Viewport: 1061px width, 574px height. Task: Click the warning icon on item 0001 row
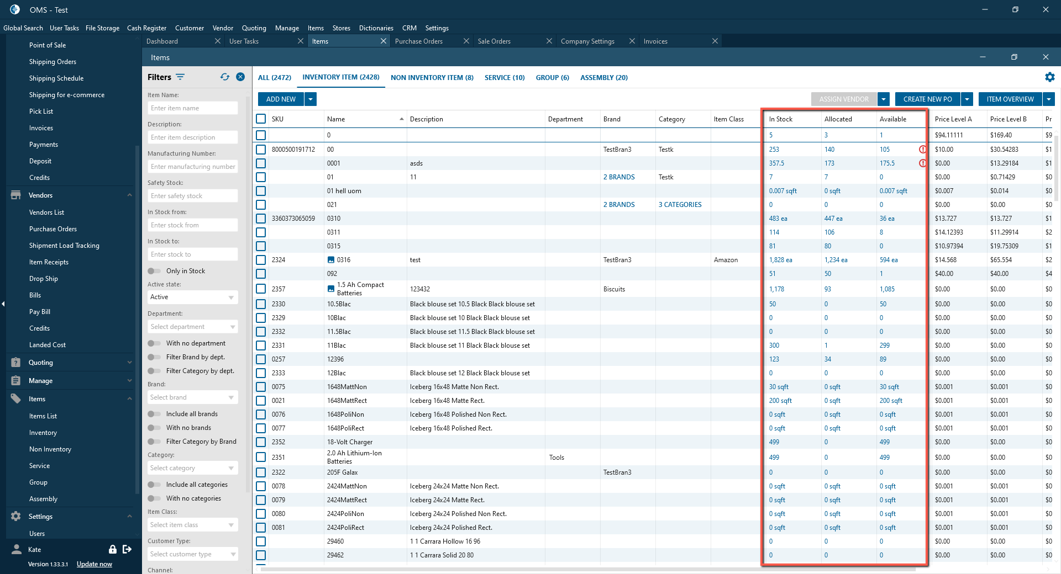pos(922,163)
